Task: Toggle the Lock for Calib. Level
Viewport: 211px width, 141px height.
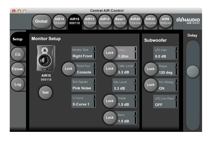Action: [110, 69]
